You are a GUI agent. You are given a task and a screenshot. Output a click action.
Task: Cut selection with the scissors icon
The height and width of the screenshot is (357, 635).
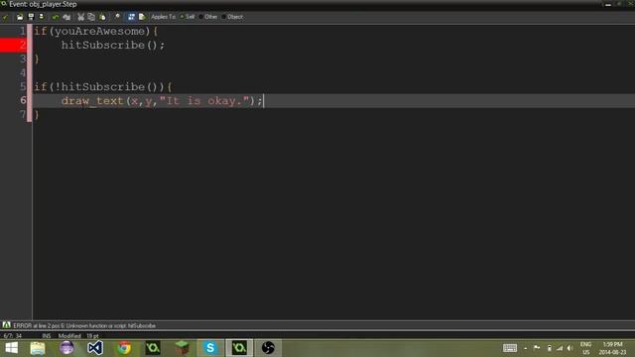80,17
